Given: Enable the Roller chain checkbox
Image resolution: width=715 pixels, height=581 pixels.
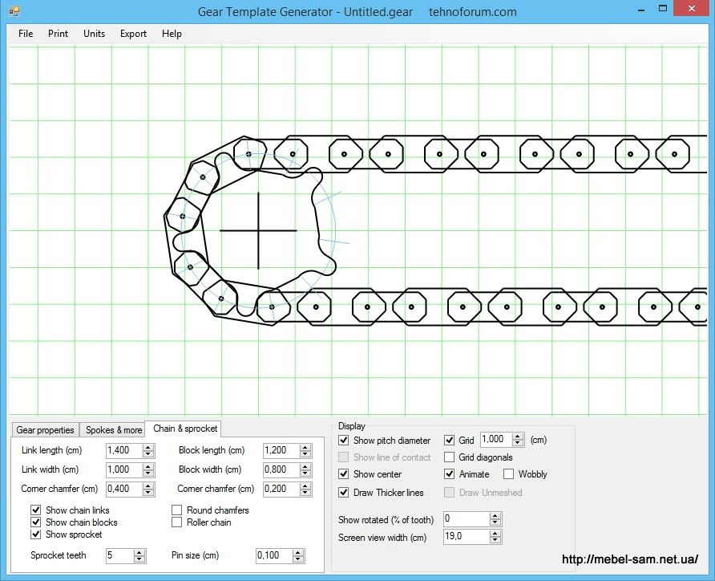Looking at the screenshot, I should tap(177, 522).
